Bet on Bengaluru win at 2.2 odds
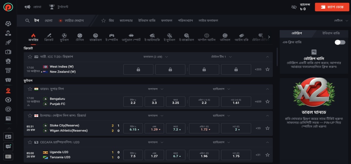 pos(133,102)
